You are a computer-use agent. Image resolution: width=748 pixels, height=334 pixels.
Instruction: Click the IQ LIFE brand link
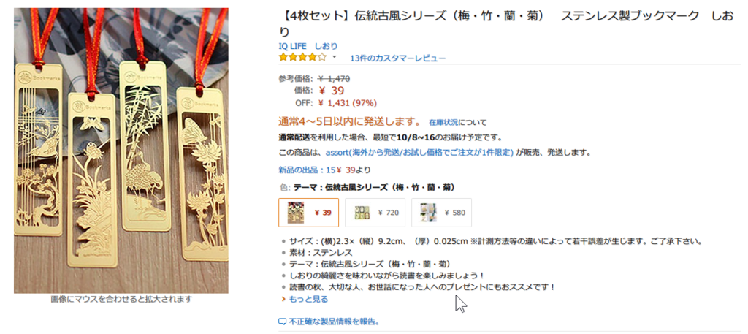[292, 46]
